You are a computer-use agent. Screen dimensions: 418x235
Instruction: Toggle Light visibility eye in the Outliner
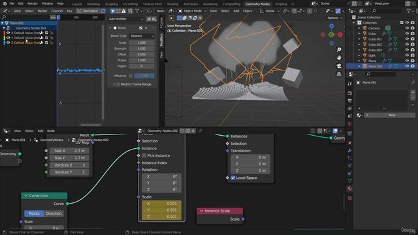[x=407, y=55]
